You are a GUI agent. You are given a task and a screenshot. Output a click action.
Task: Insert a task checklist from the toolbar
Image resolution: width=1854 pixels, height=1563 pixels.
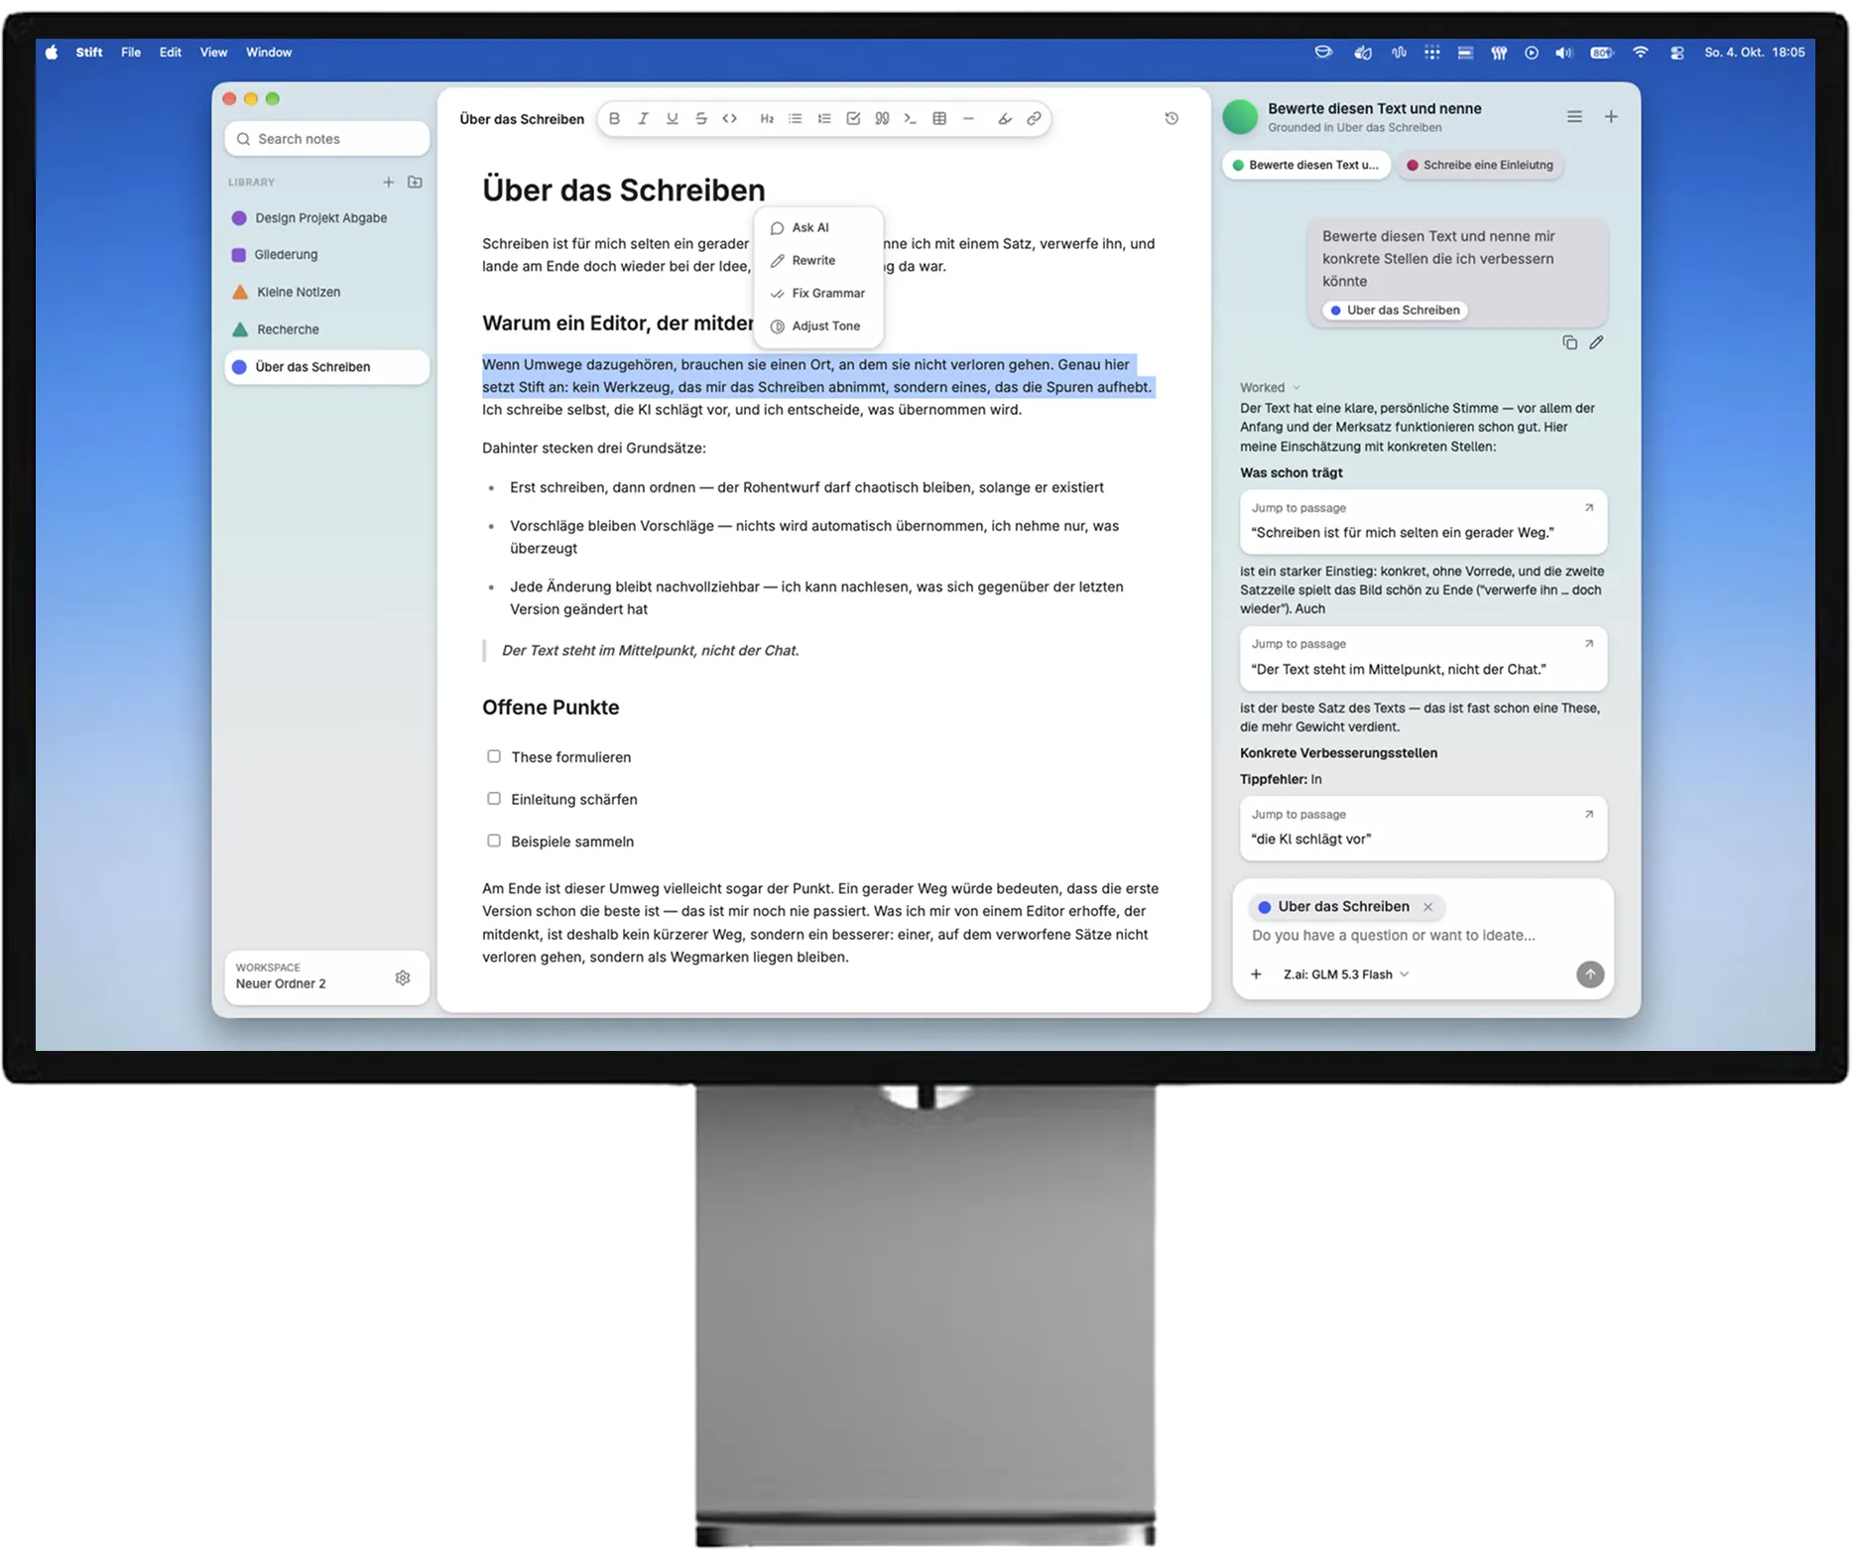853,119
